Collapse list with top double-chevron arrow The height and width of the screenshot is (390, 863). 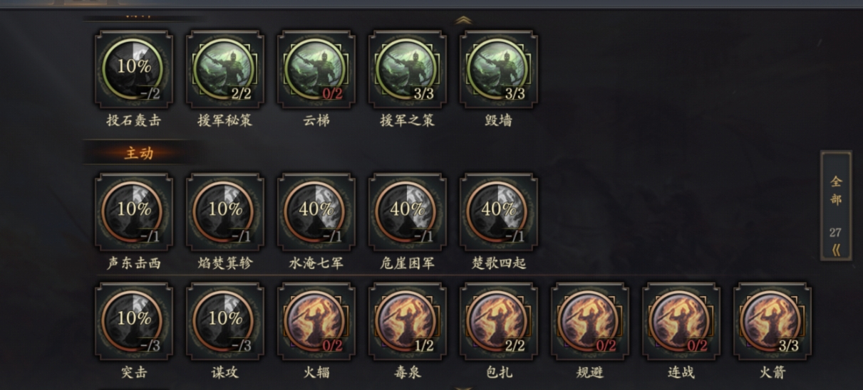(x=463, y=20)
